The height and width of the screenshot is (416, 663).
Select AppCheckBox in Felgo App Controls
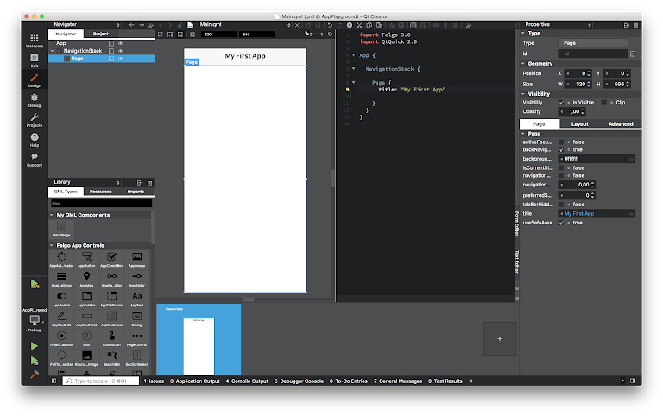(111, 258)
